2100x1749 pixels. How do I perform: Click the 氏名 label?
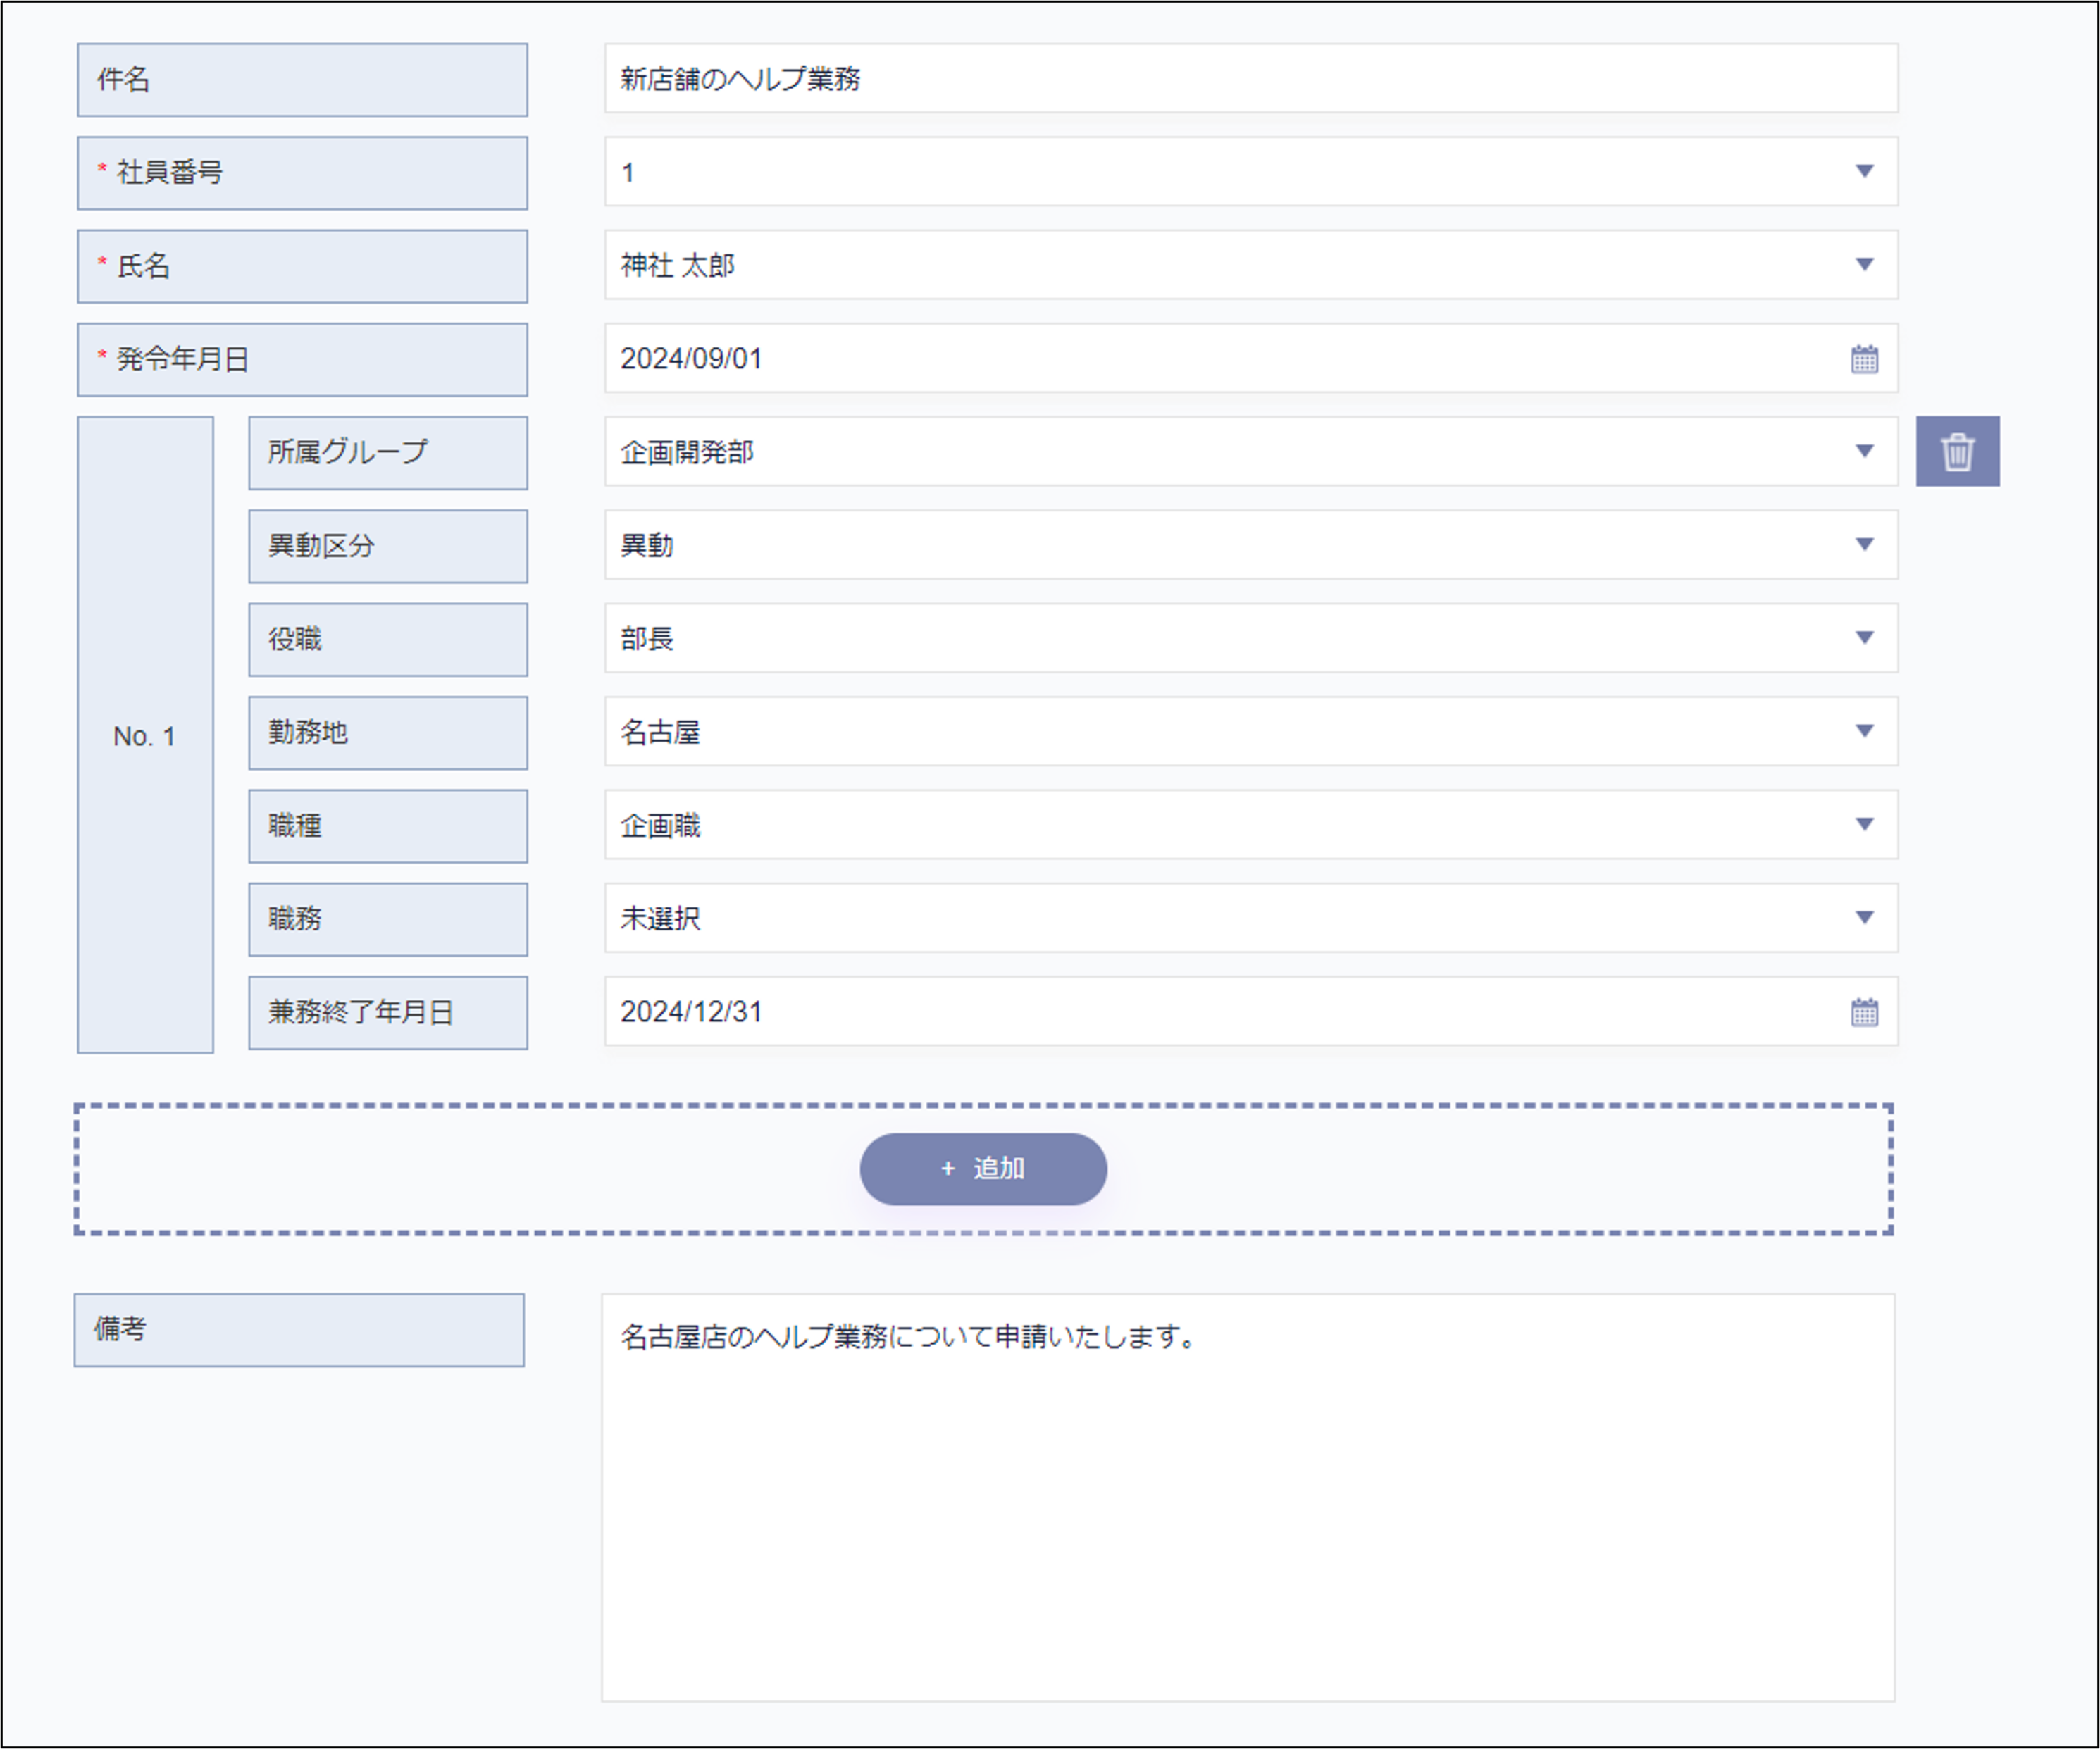coord(302,266)
